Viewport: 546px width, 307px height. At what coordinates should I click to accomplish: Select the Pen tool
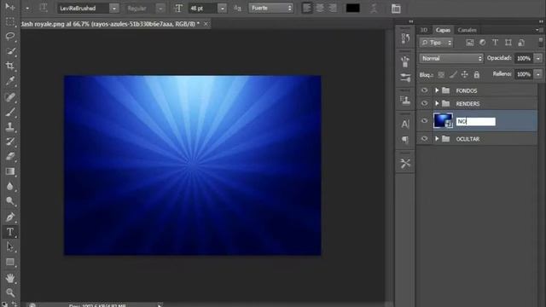(10, 217)
